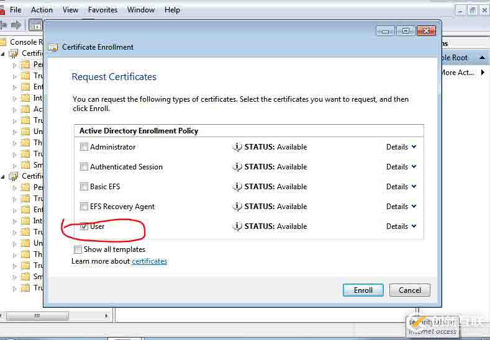Expand Details for the Administrator template
490x340 pixels.
pos(401,147)
